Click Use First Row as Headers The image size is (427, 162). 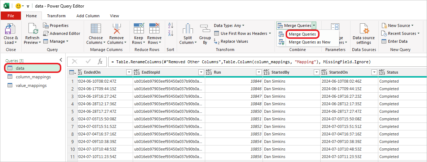tap(242, 33)
